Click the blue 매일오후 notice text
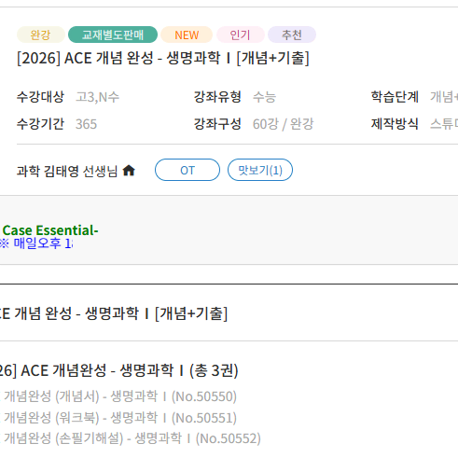 (35, 243)
